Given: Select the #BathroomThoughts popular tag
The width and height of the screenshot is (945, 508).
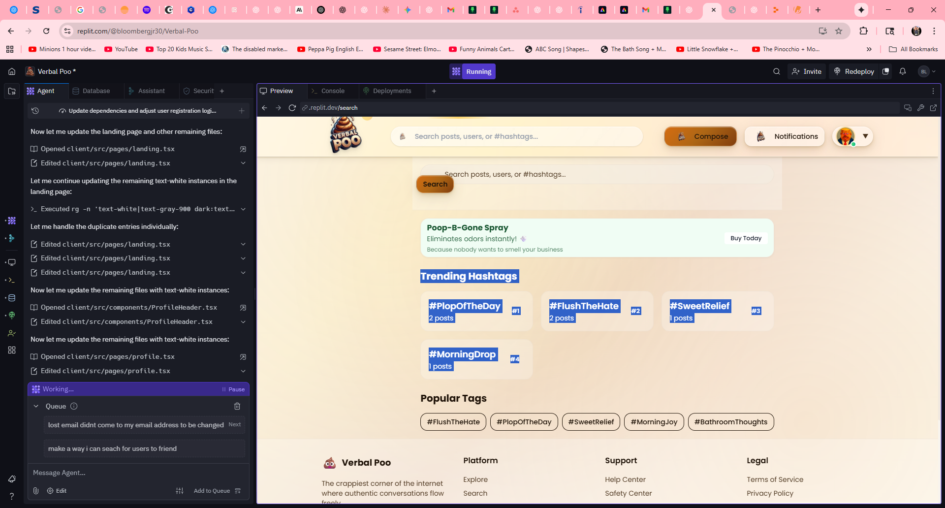Looking at the screenshot, I should [x=730, y=422].
